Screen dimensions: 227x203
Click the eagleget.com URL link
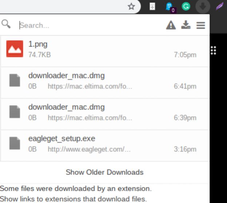pyautogui.click(x=89, y=149)
